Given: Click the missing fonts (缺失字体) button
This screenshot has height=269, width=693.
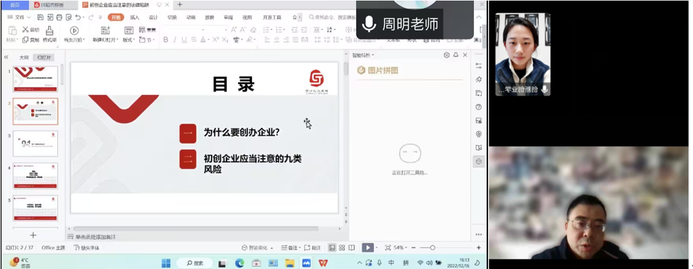Looking at the screenshot, I should [87, 248].
